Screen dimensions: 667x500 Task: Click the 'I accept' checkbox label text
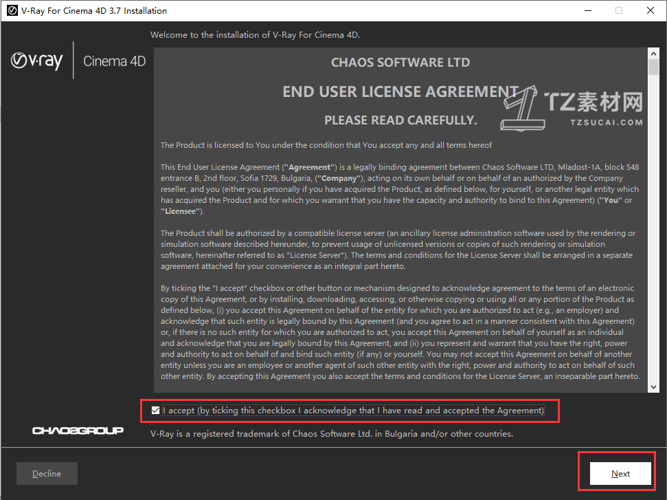coord(354,410)
